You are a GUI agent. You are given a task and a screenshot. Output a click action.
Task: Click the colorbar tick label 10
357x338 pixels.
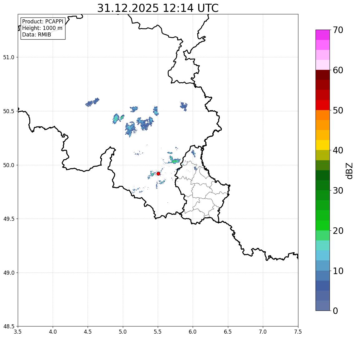point(338,271)
